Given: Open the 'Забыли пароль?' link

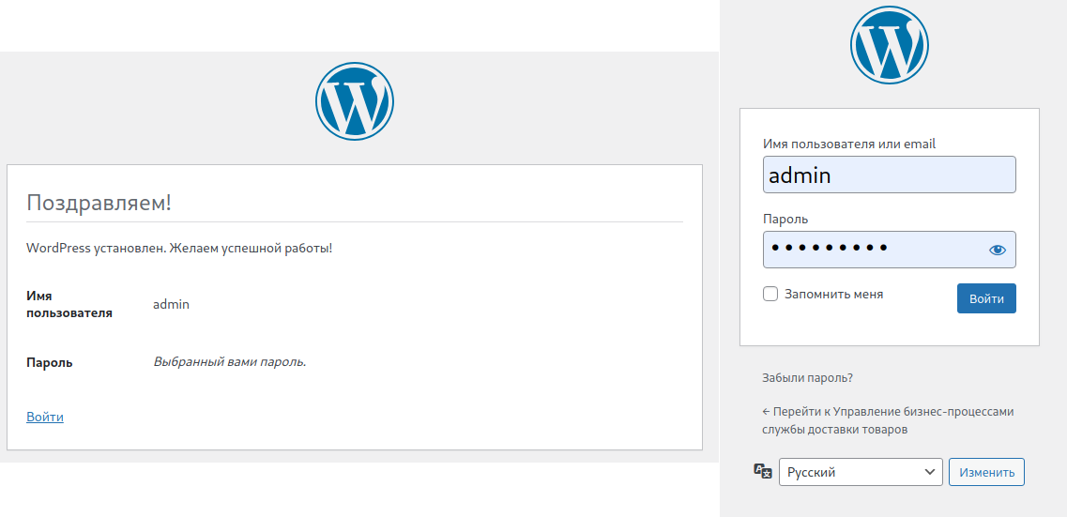Looking at the screenshot, I should click(808, 377).
